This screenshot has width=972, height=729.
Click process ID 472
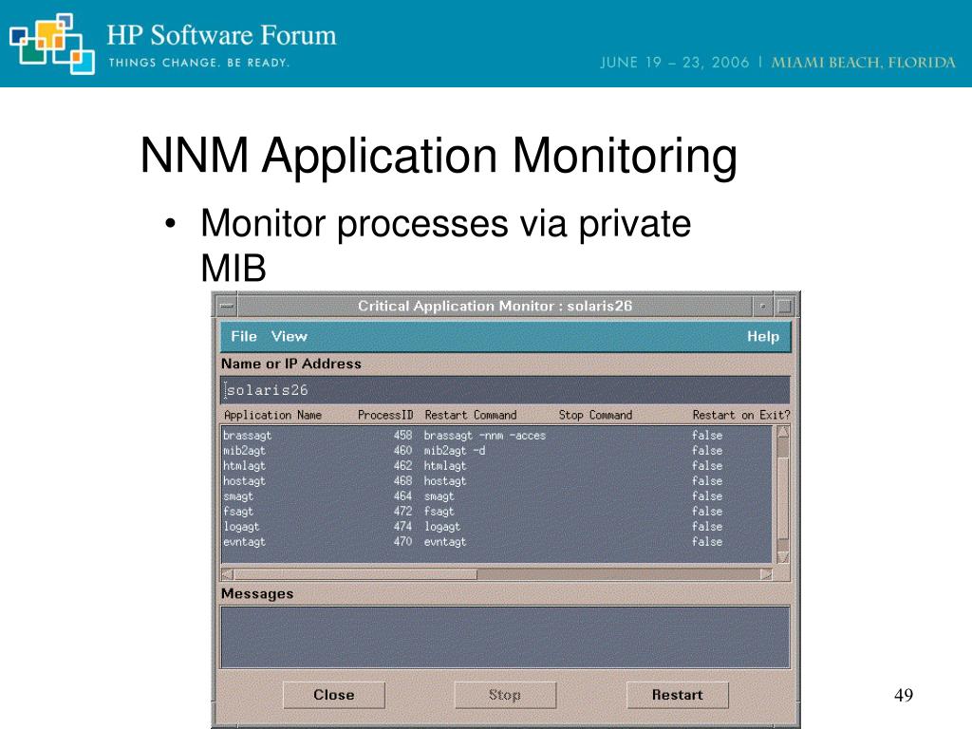(402, 512)
